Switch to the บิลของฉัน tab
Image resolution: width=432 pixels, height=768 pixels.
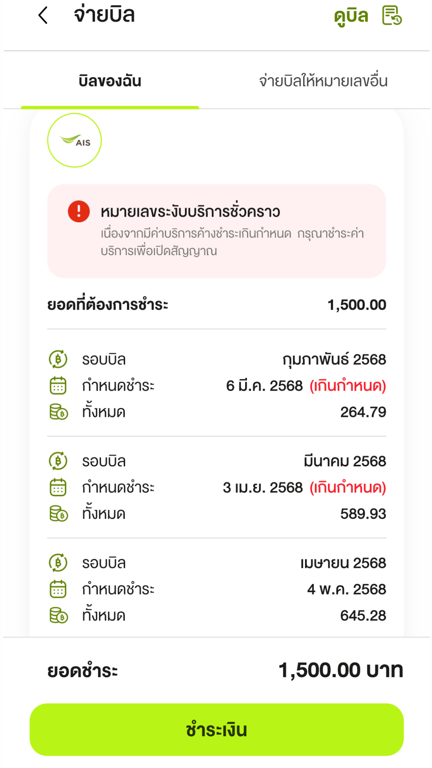(110, 81)
